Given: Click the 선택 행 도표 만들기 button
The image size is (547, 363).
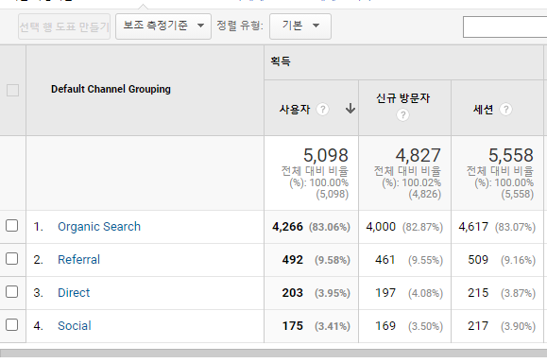Looking at the screenshot, I should point(64,26).
